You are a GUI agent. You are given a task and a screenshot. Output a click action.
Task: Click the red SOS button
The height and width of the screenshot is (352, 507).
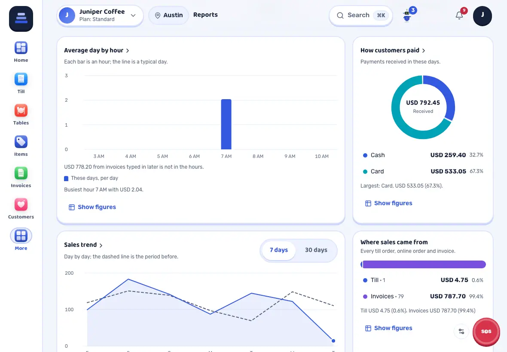click(x=486, y=331)
